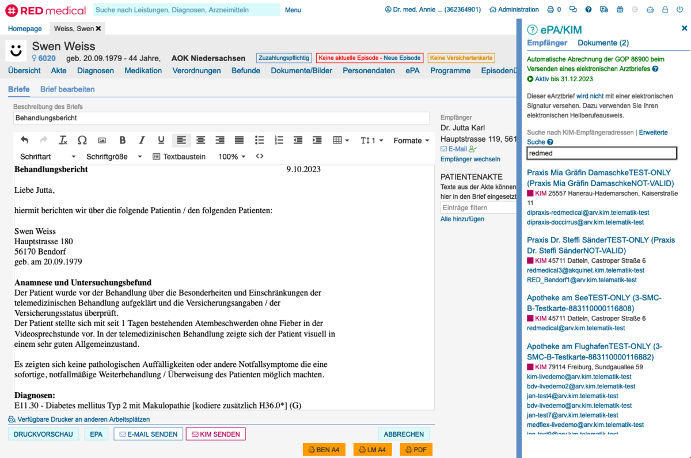Decrease the paragraph indent
The height and width of the screenshot is (458, 691).
(x=298, y=140)
